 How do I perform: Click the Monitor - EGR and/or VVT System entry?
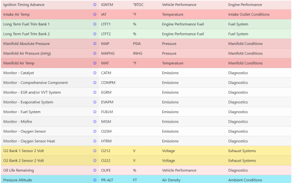click(x=32, y=92)
